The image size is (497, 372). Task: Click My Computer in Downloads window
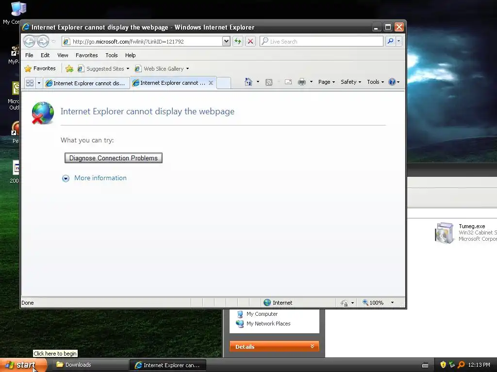(x=257, y=314)
